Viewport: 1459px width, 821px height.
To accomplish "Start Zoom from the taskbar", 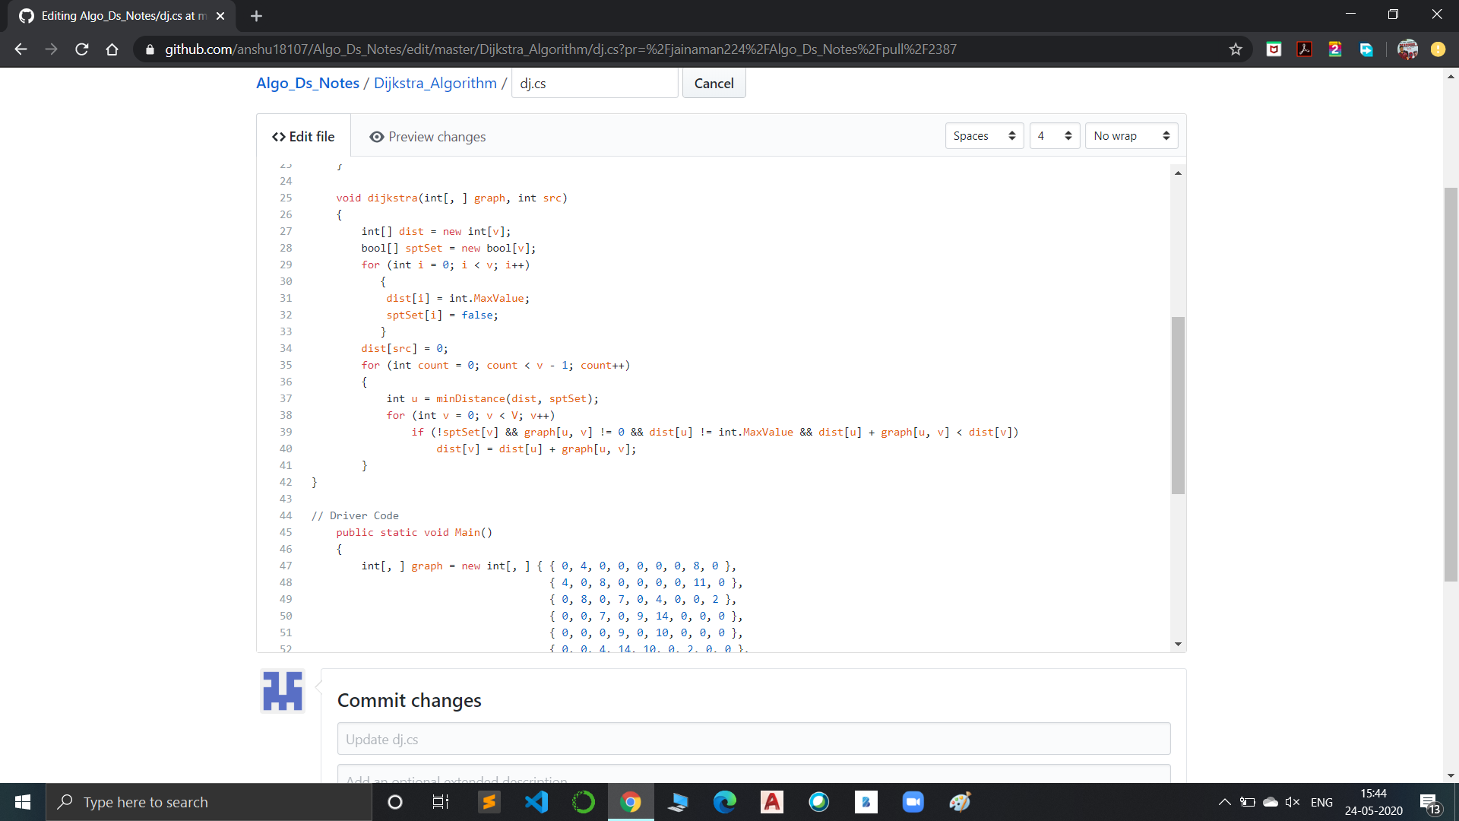I will [913, 802].
